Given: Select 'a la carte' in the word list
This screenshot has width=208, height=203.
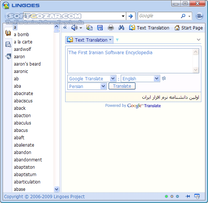Looking at the screenshot, I should (23, 42).
